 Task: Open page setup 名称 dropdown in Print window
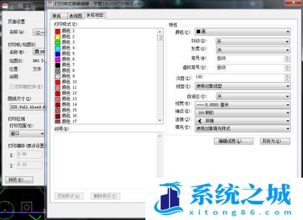coord(39,32)
